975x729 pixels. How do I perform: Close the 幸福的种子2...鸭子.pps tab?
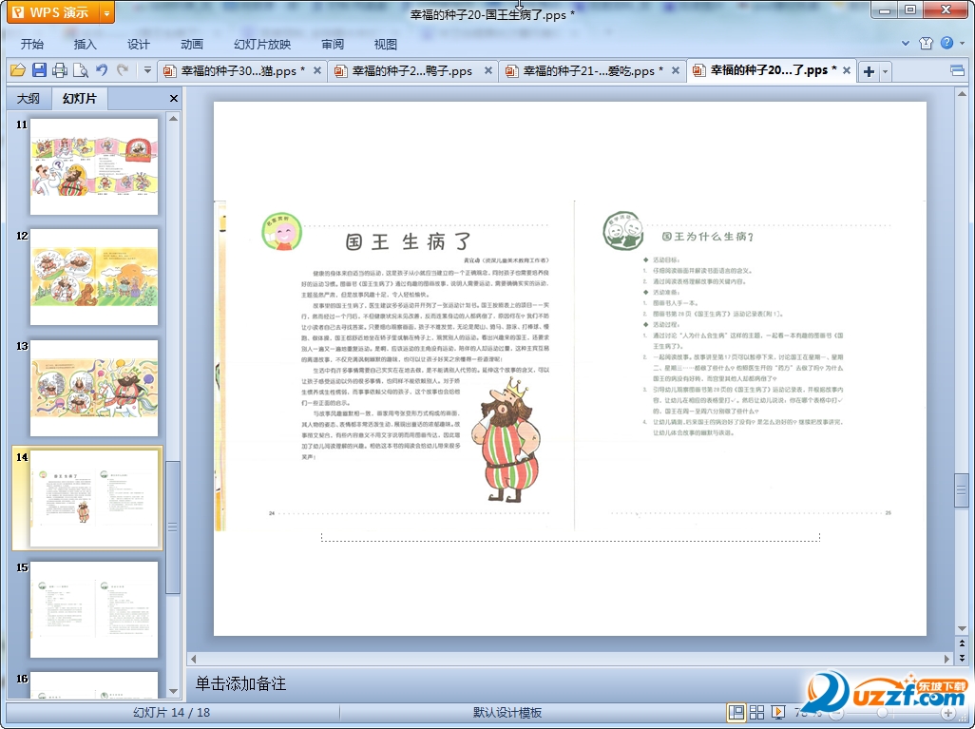coord(488,71)
